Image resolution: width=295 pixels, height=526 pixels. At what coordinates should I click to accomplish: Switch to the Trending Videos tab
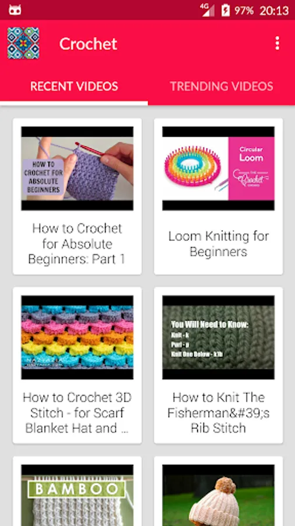(x=222, y=86)
